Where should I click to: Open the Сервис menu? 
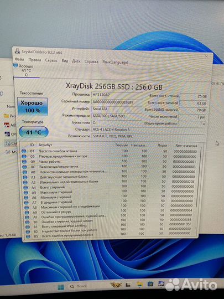(51, 60)
